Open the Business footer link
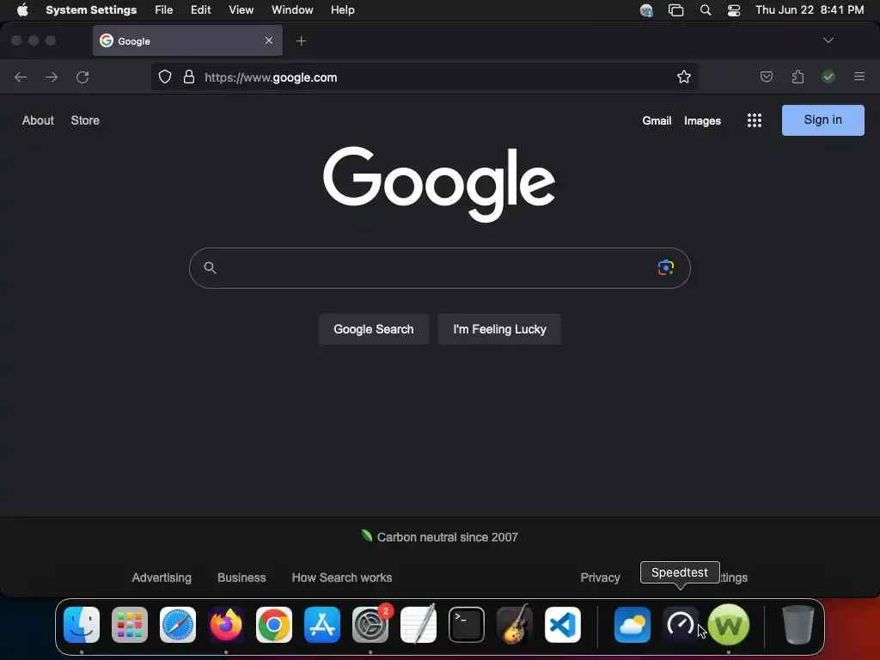The image size is (880, 660). [241, 577]
